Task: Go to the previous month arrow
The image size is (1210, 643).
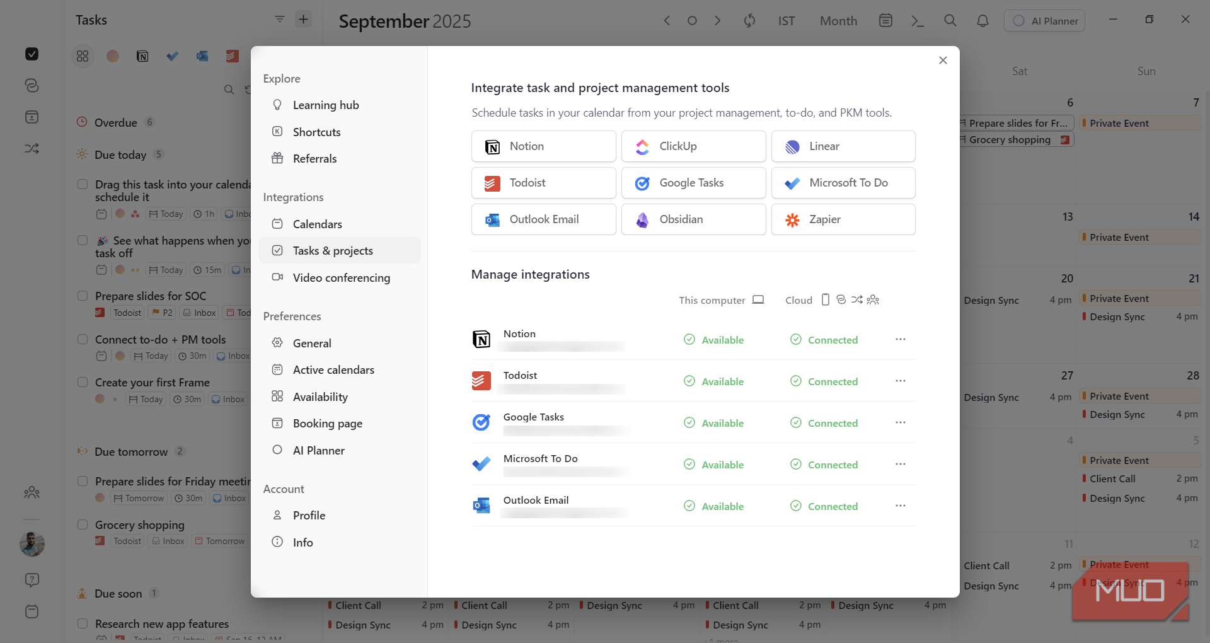Action: click(x=667, y=21)
